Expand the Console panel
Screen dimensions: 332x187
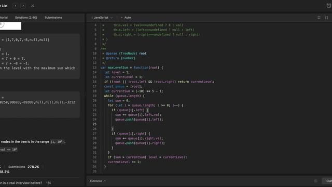pyautogui.click(x=98, y=181)
